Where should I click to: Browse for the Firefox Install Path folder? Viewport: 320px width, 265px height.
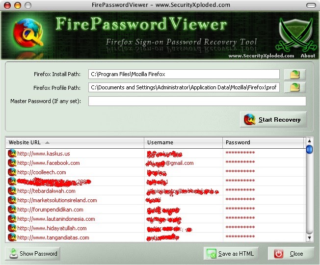point(295,74)
